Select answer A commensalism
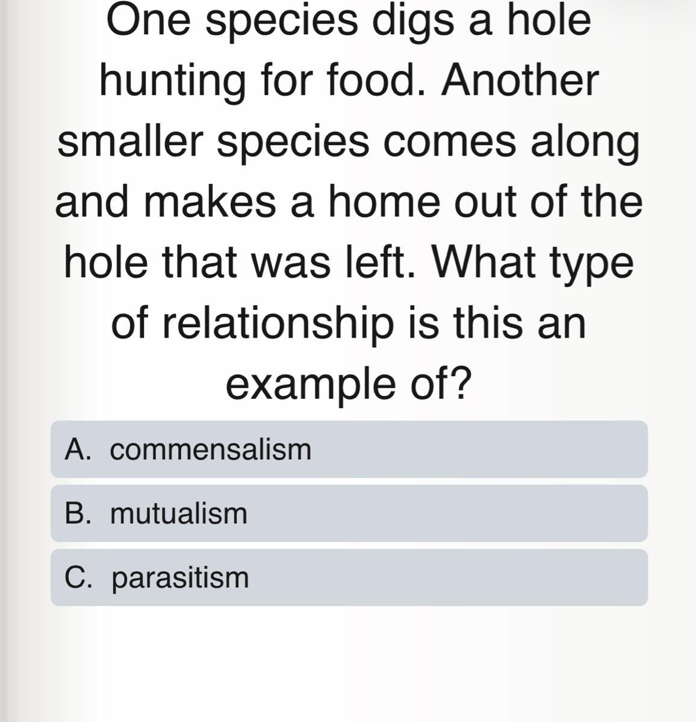 349,449
